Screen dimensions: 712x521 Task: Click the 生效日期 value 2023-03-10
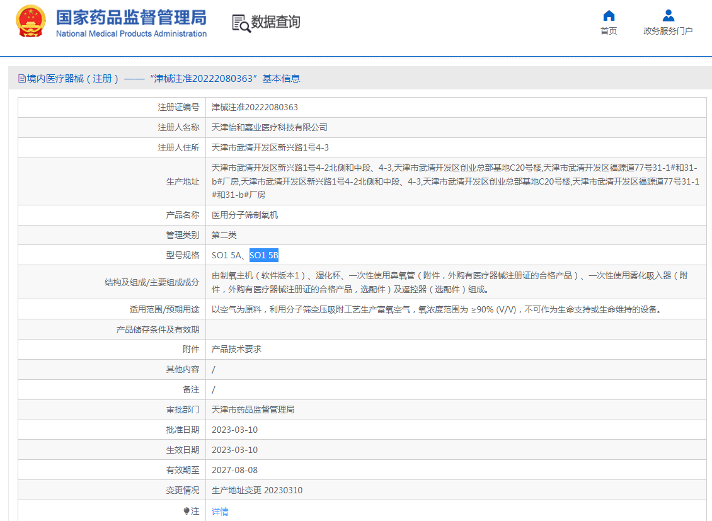coord(235,450)
